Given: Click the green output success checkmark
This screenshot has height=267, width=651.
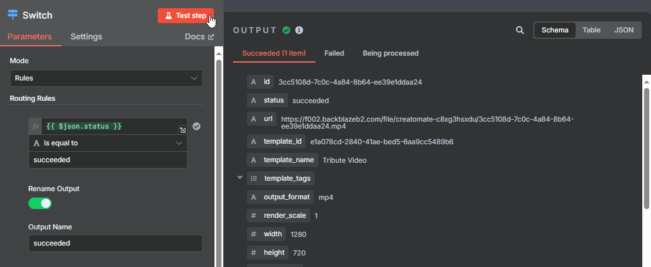Looking at the screenshot, I should 286,30.
